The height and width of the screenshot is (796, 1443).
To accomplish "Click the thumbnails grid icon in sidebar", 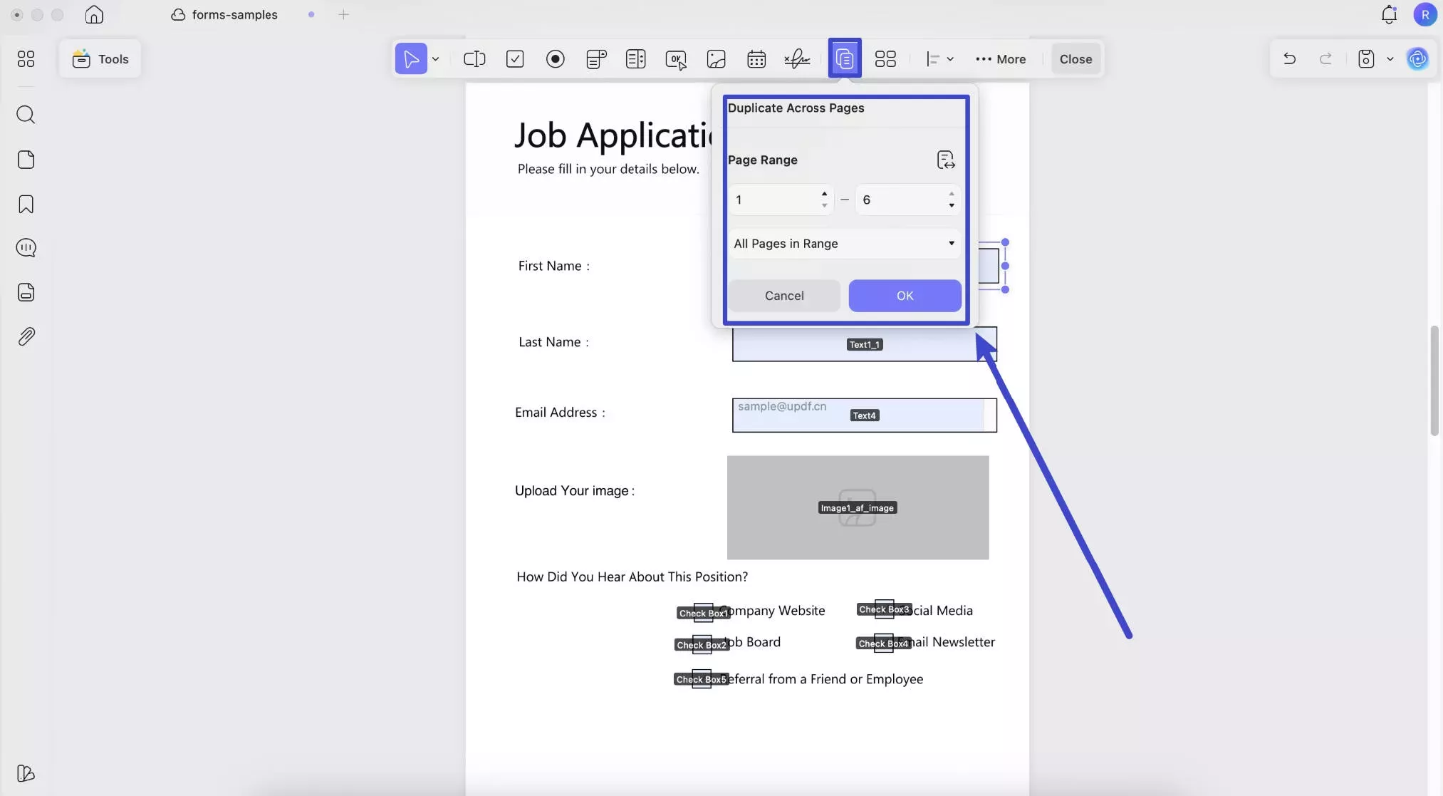I will point(26,59).
